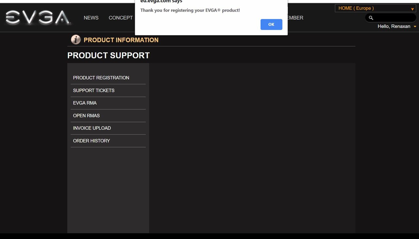The width and height of the screenshot is (419, 239).
Task: Select INVOICE UPLOAD in the sidebar
Action: (x=108, y=128)
